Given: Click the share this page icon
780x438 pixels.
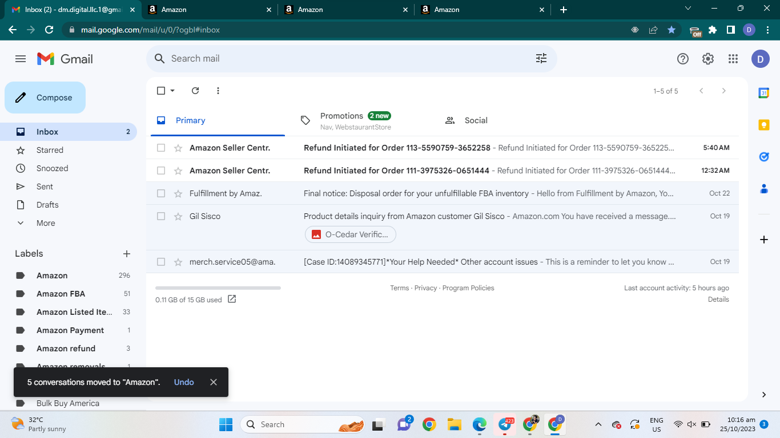Looking at the screenshot, I should click(x=653, y=30).
